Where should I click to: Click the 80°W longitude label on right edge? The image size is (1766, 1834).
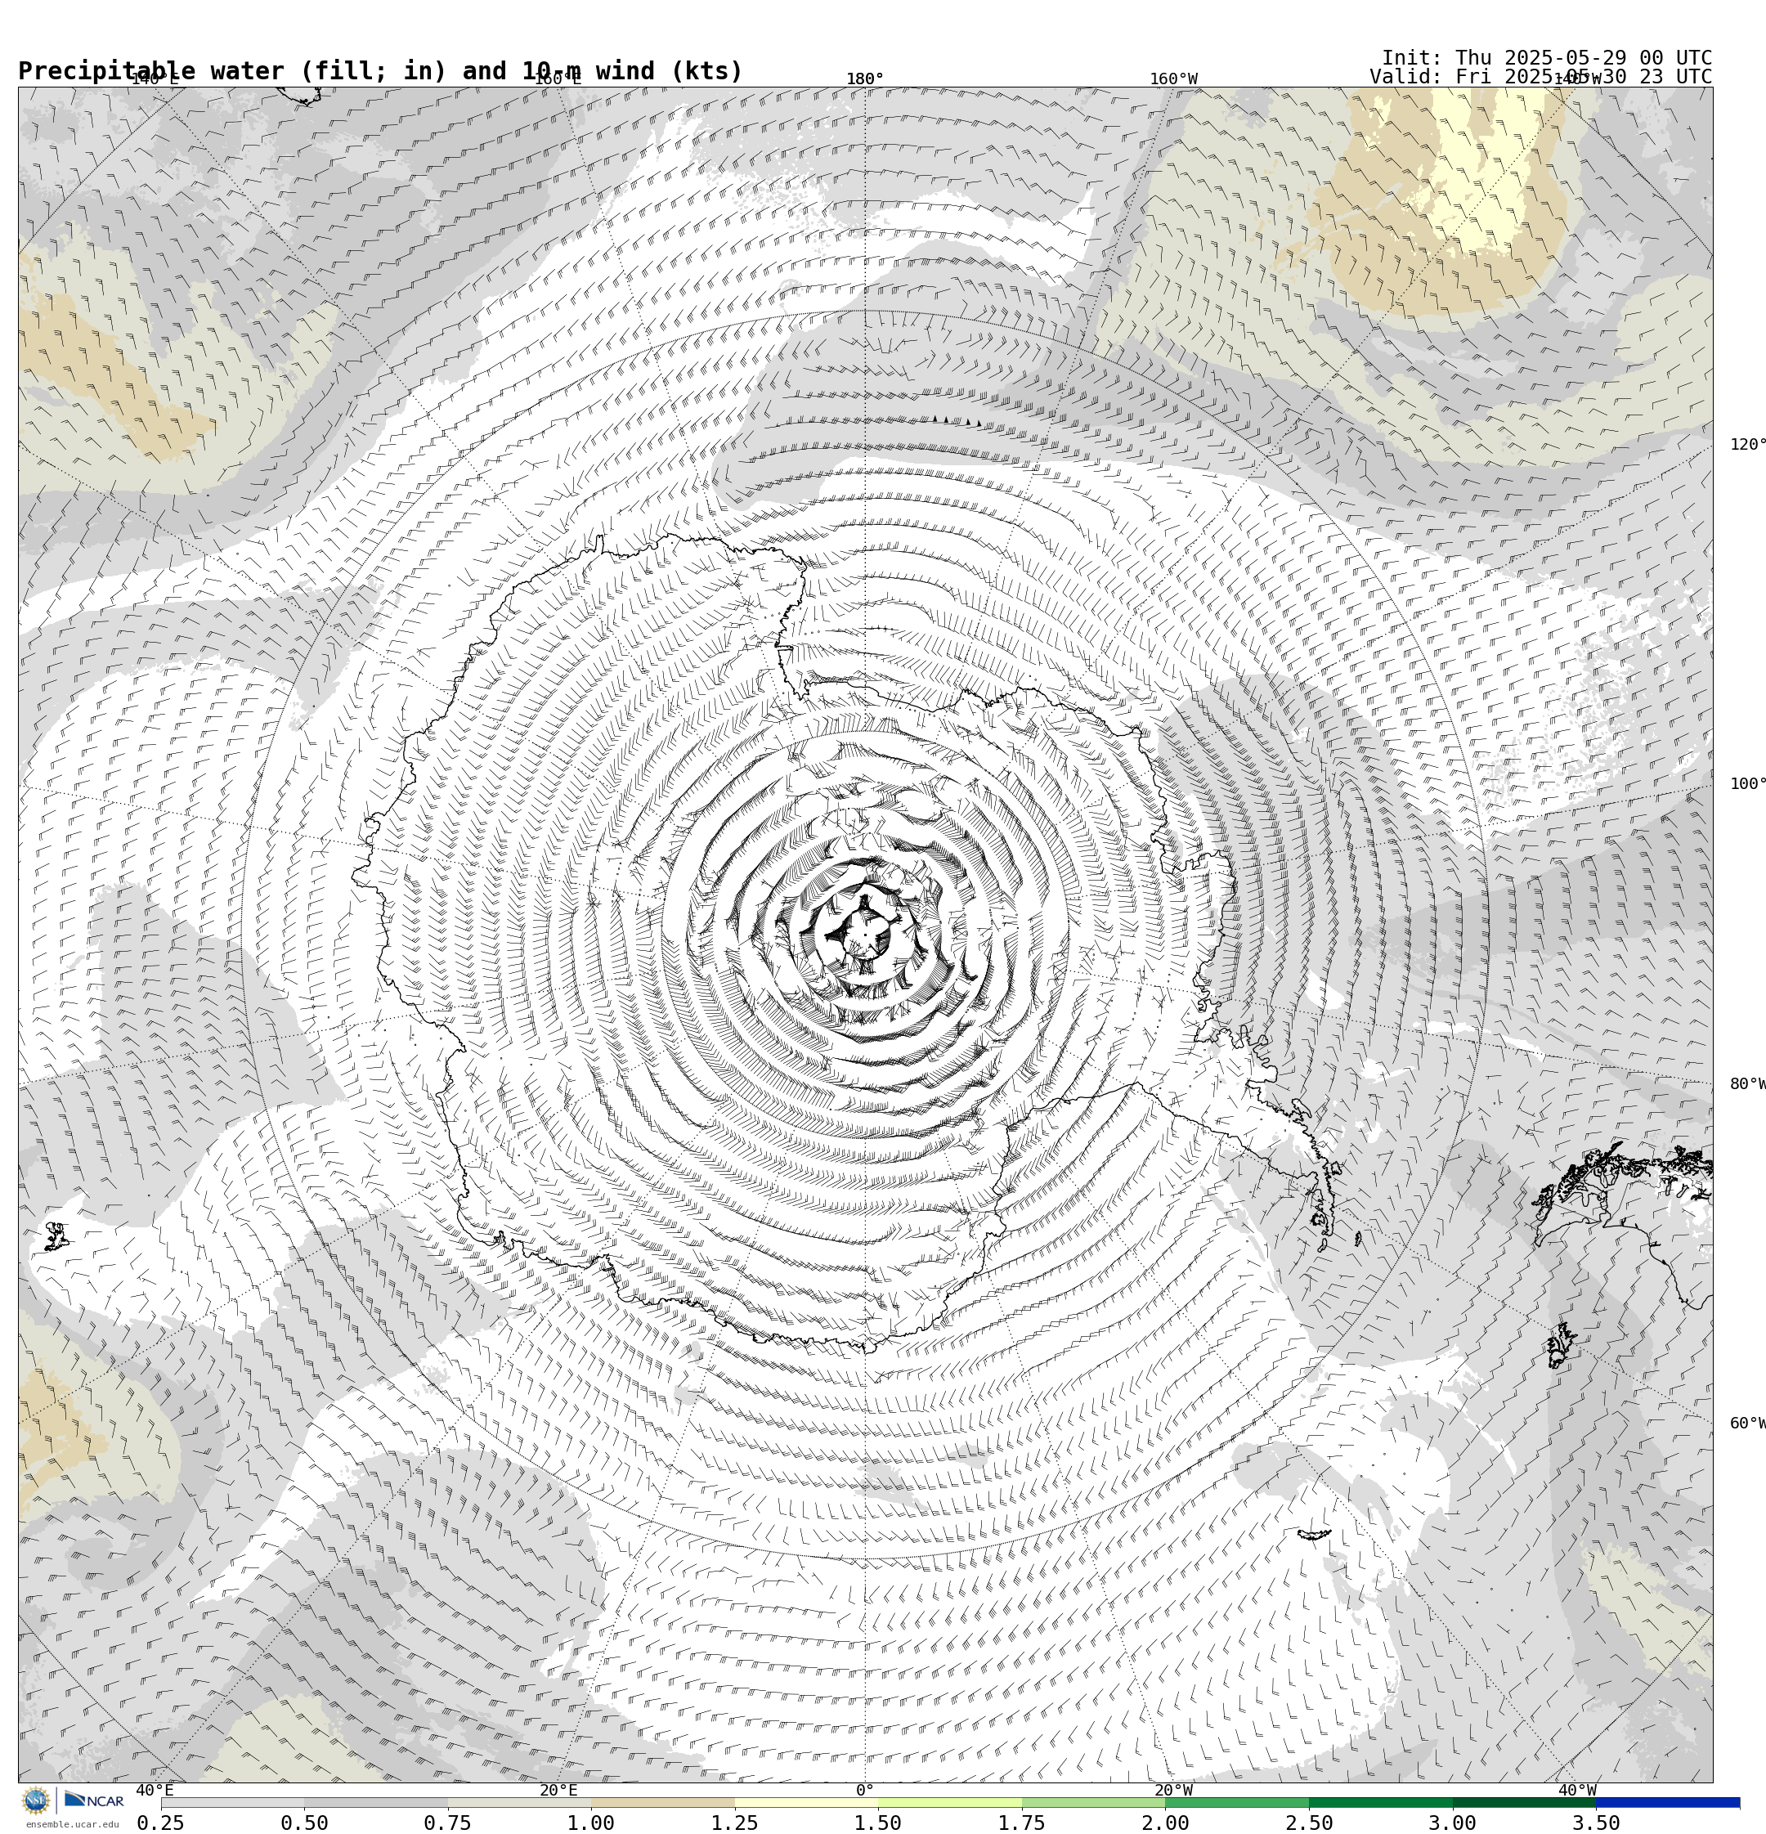point(1747,1084)
